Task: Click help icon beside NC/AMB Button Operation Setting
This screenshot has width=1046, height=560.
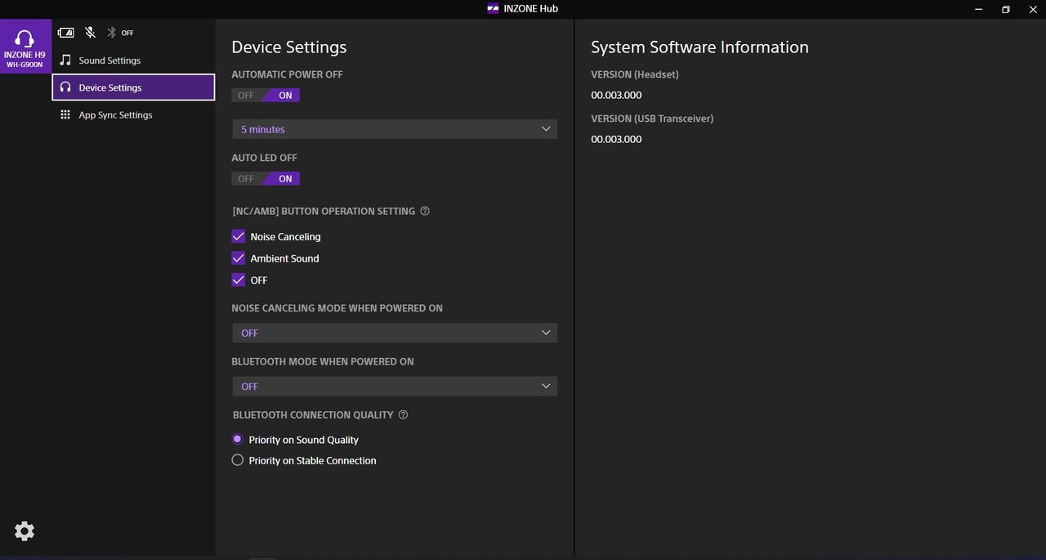Action: click(425, 211)
